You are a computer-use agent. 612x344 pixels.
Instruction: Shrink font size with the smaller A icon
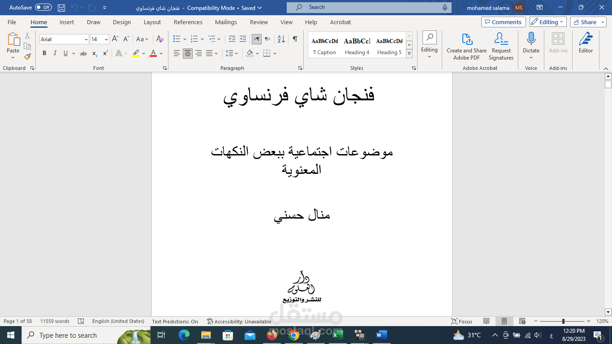click(126, 39)
